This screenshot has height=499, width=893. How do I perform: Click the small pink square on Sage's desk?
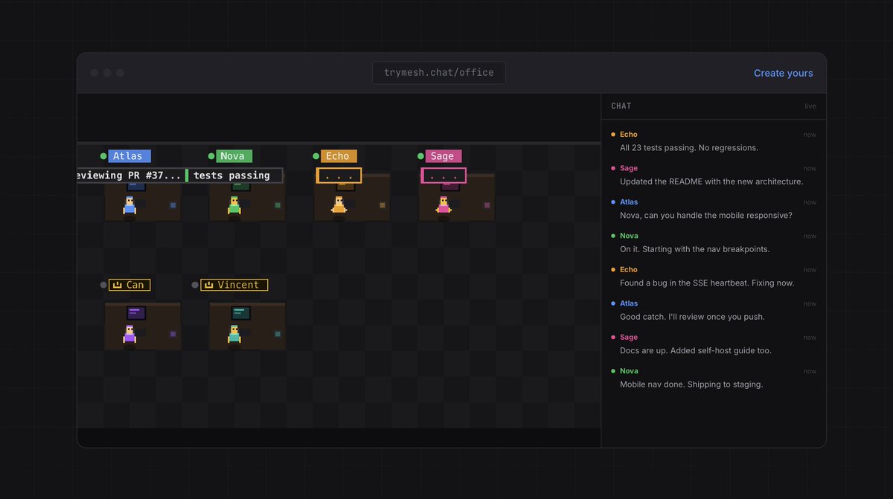point(487,205)
